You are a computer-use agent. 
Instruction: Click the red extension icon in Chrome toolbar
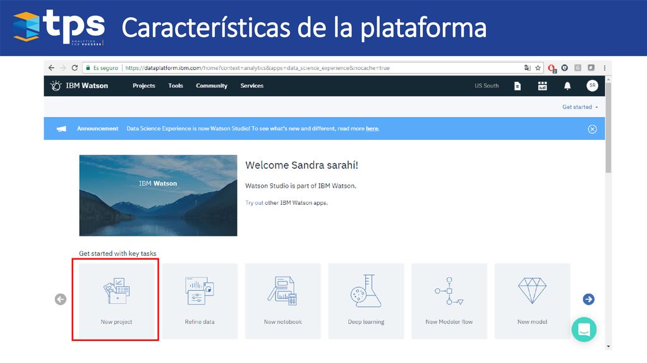(552, 68)
